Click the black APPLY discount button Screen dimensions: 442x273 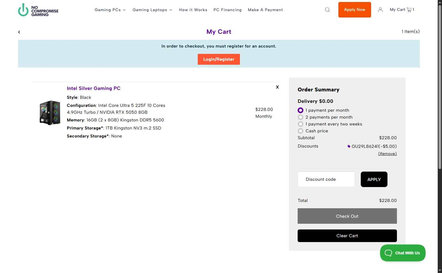pyautogui.click(x=374, y=179)
